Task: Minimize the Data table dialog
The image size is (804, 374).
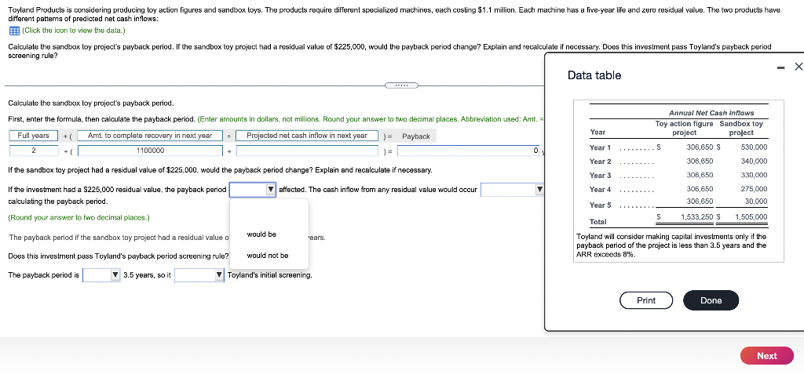Action: 780,67
